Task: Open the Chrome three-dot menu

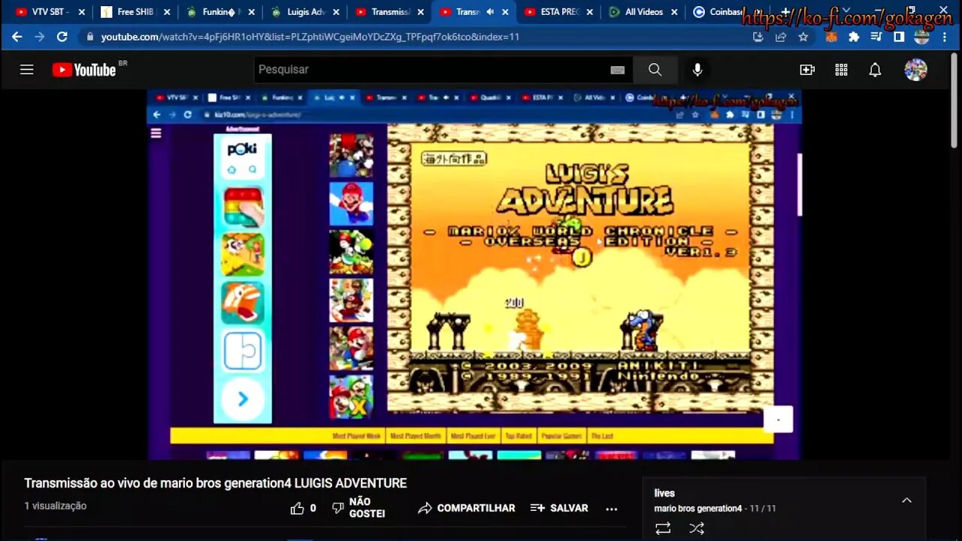Action: 945,37
